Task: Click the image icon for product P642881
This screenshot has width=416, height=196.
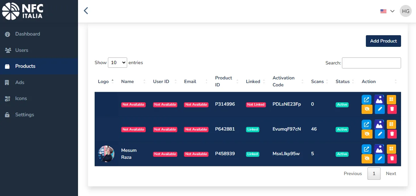Action: (379, 125)
